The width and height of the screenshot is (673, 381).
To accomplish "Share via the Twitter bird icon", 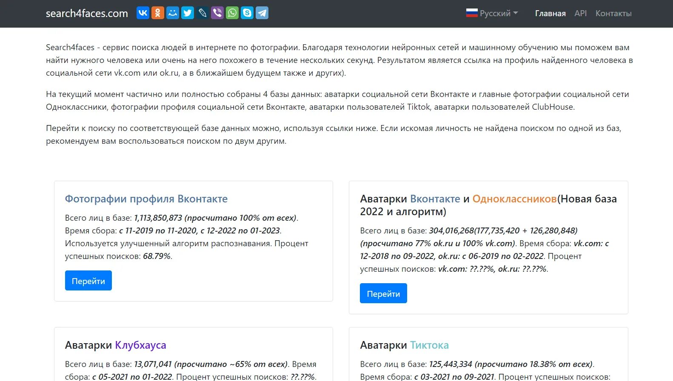I will (x=188, y=13).
